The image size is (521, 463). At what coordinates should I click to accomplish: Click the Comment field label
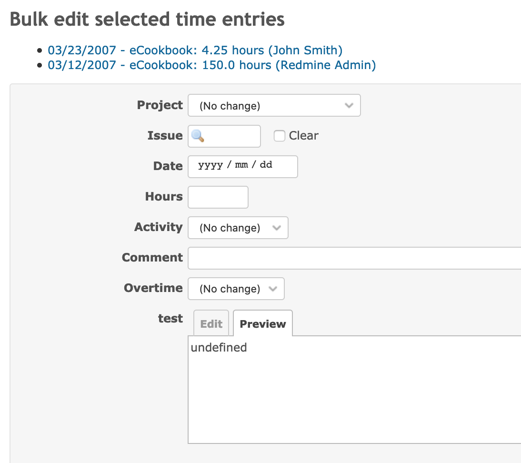click(x=152, y=258)
